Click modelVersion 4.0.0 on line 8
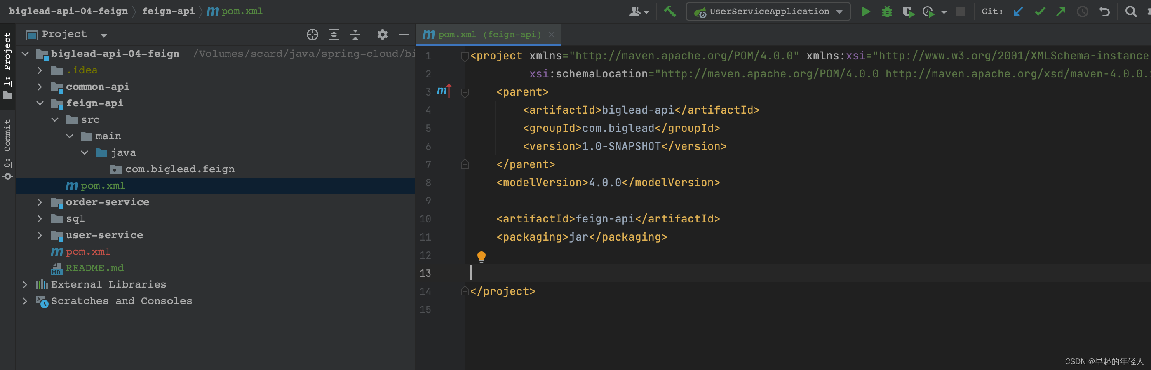Viewport: 1151px width, 370px height. click(608, 183)
